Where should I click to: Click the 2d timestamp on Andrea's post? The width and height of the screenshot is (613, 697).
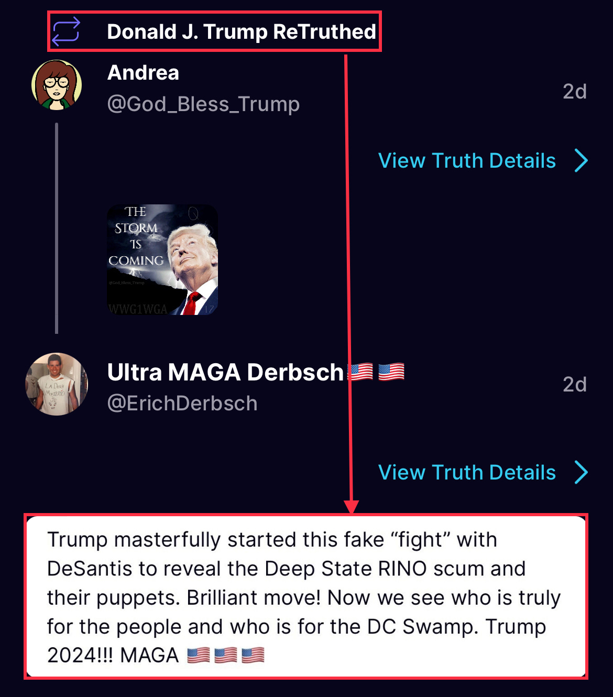(574, 92)
